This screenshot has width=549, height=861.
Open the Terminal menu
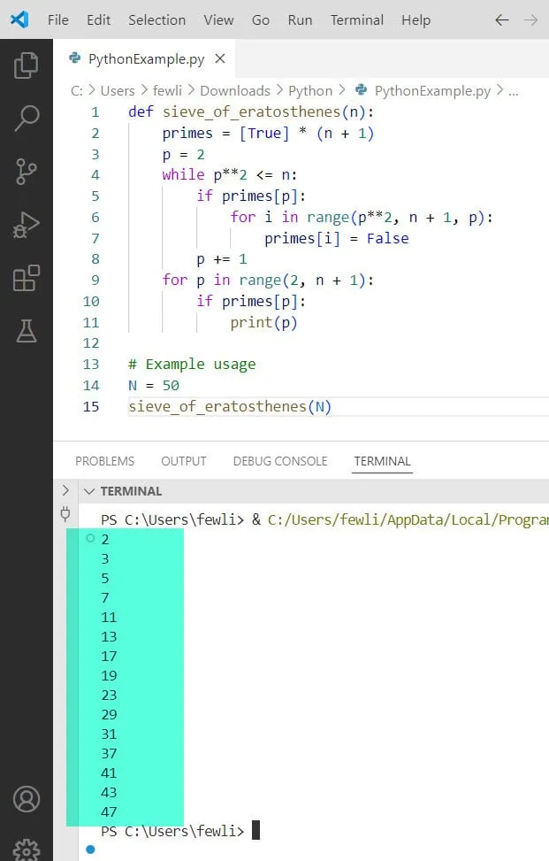click(x=357, y=19)
